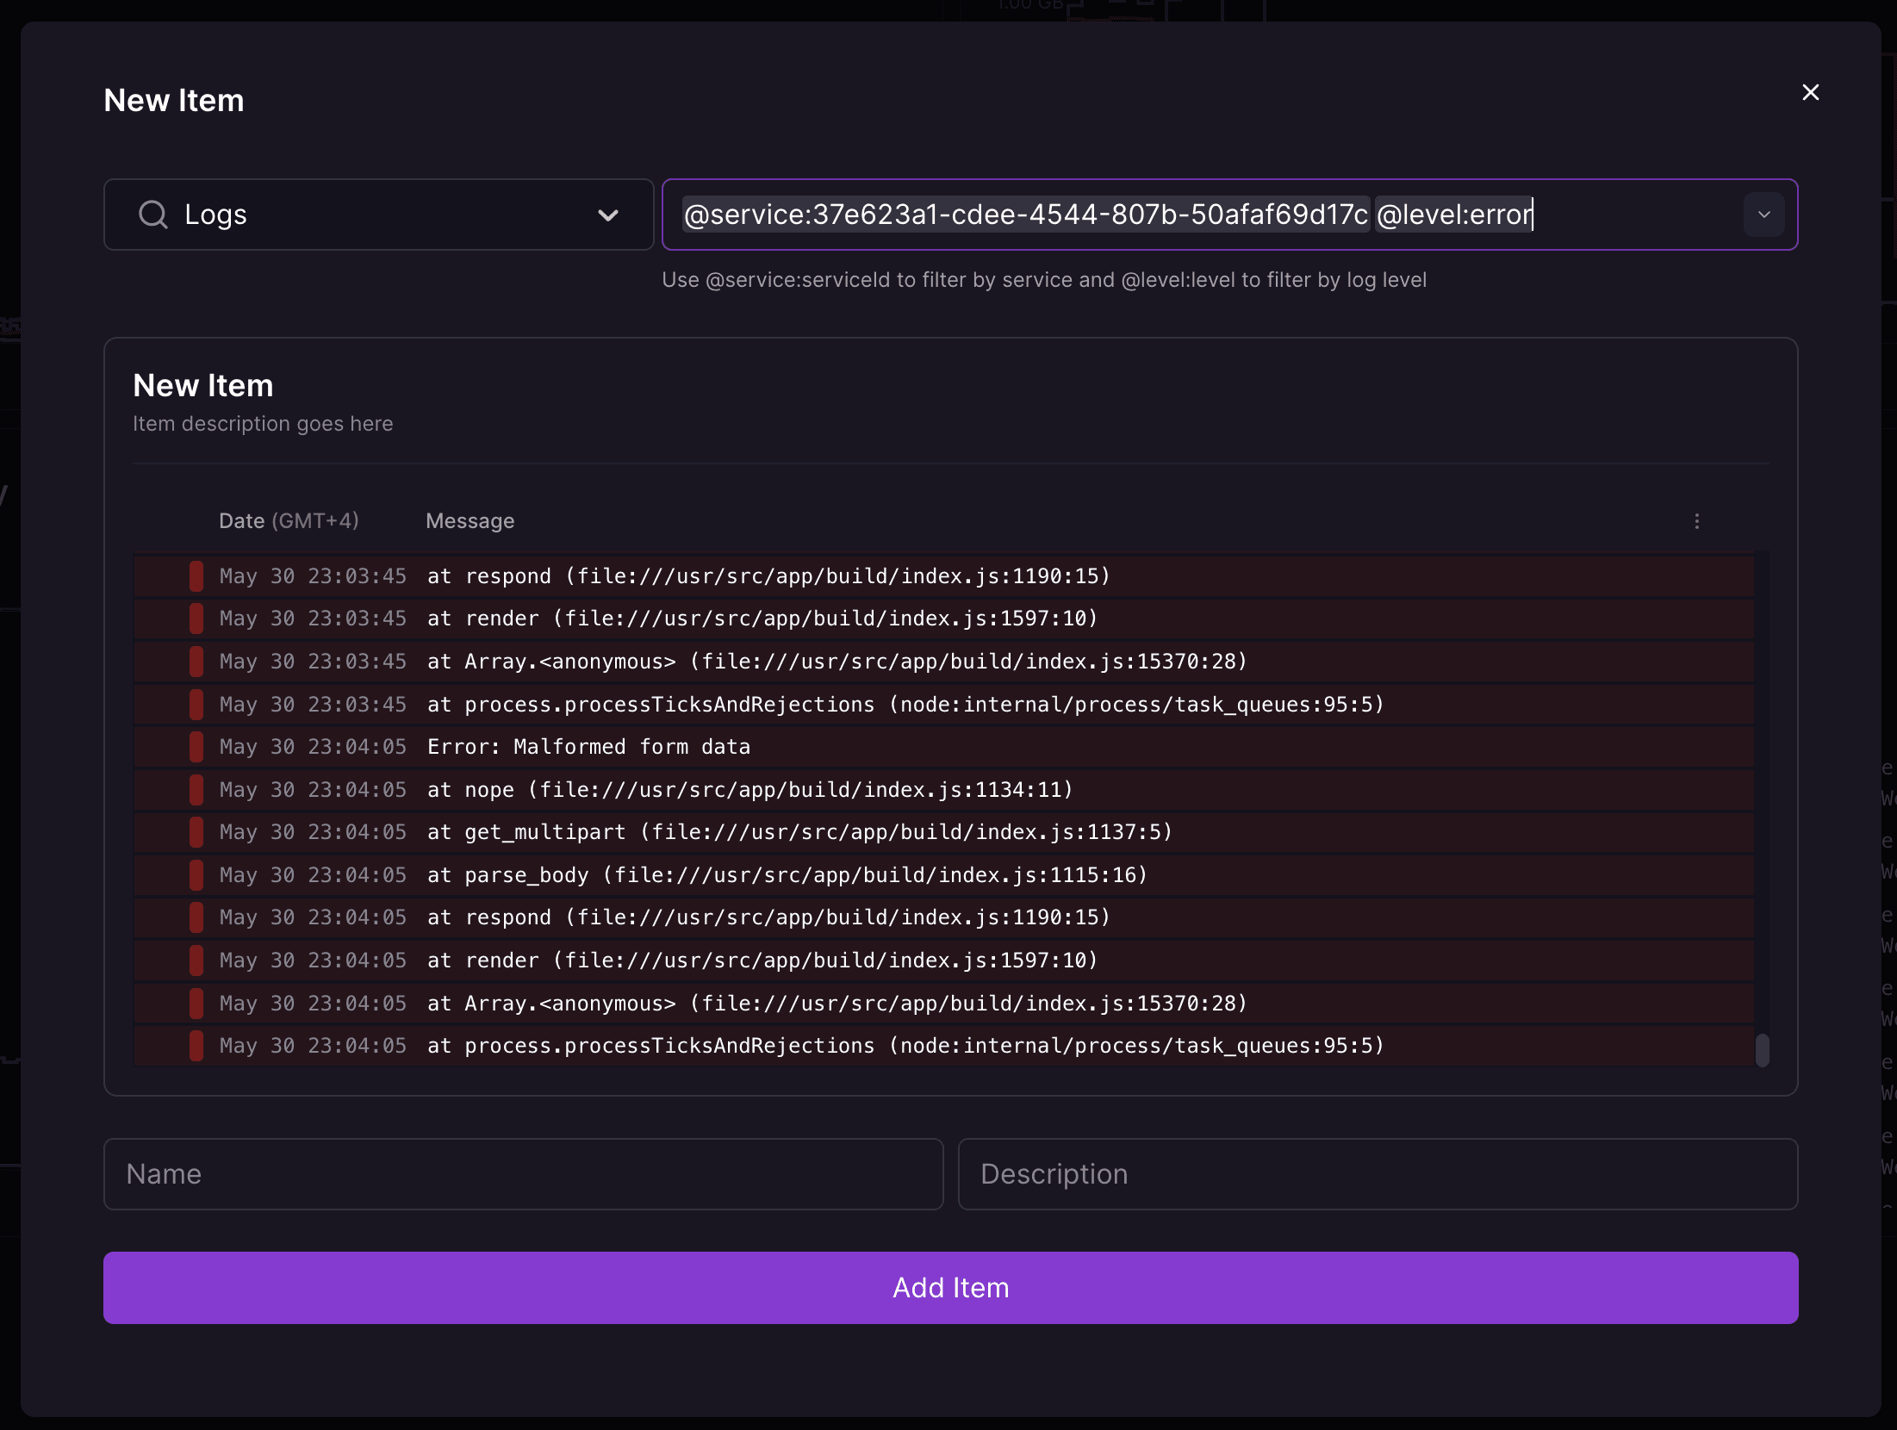Click the 'New Item' preview card title
This screenshot has width=1897, height=1430.
click(203, 386)
